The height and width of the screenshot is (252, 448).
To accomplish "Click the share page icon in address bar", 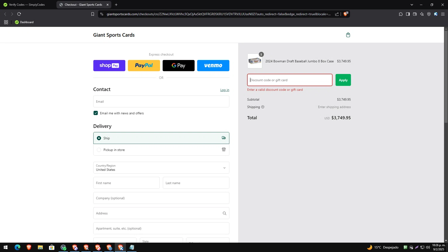I will (337, 14).
